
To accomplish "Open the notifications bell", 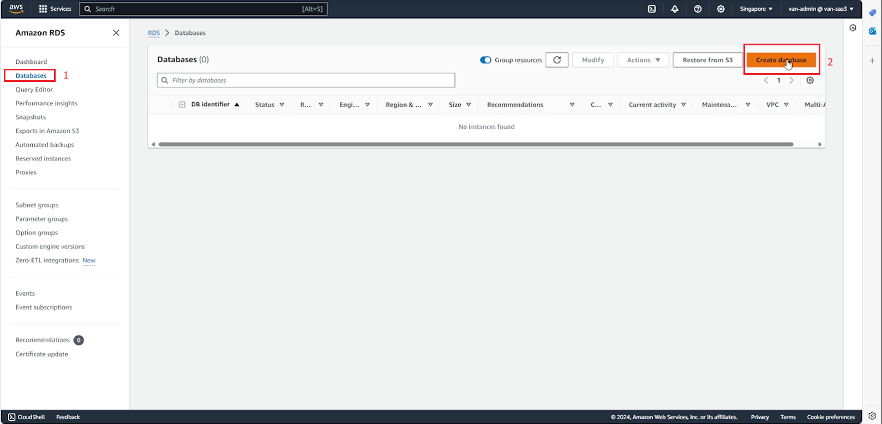I will (675, 9).
